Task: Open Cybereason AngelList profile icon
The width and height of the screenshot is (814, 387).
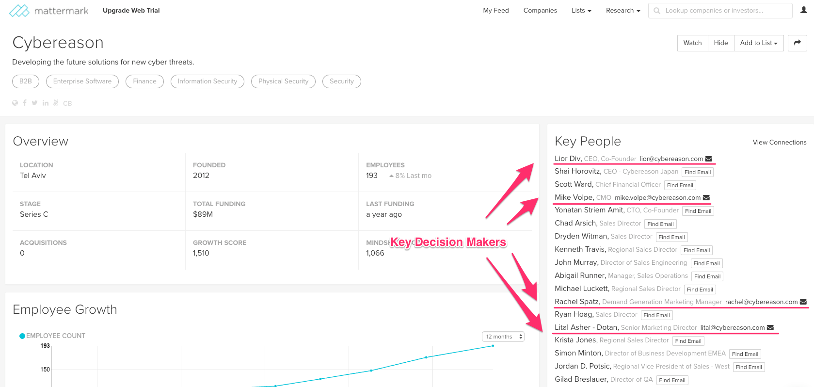Action: tap(56, 103)
